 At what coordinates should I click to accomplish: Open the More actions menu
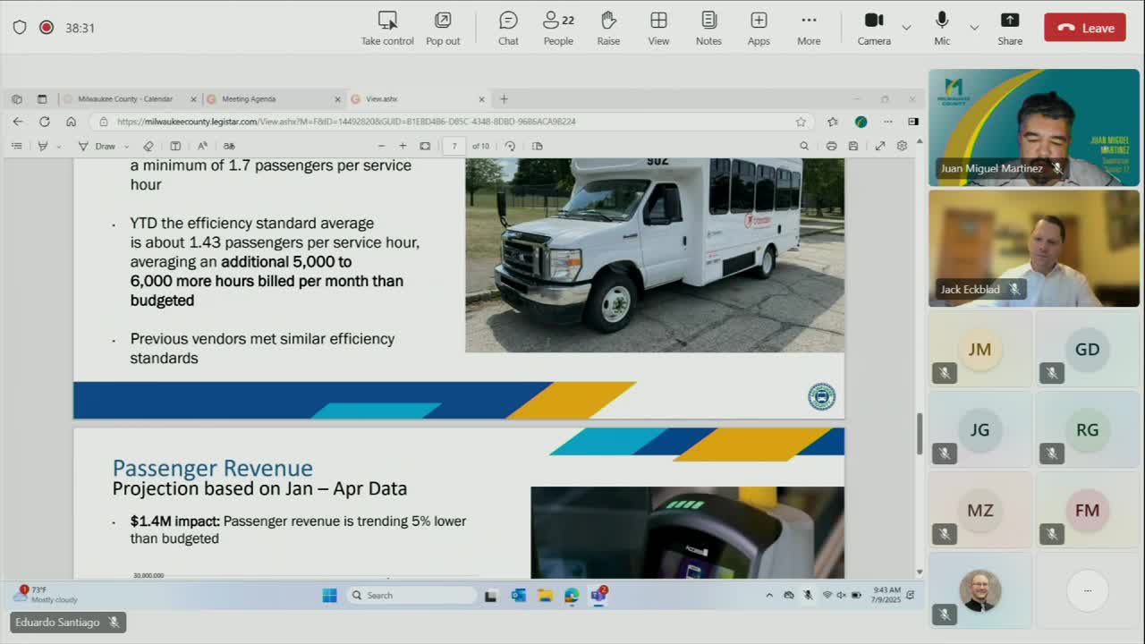(809, 28)
